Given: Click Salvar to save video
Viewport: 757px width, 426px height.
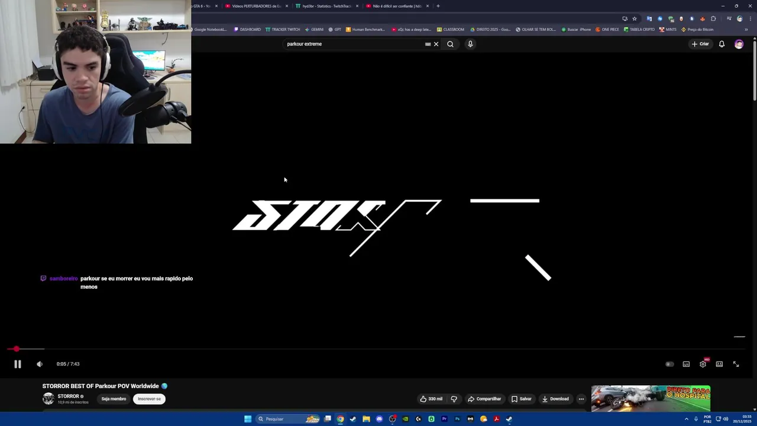Looking at the screenshot, I should [x=522, y=399].
